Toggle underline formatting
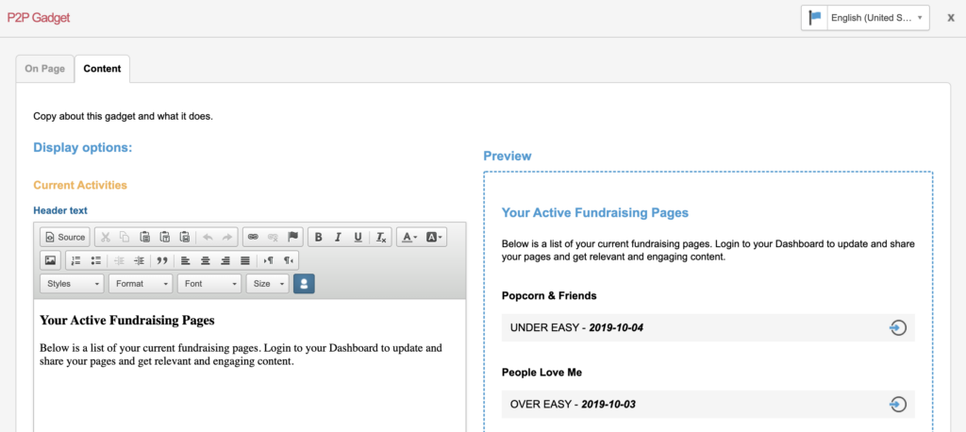Screen dimensions: 966x432 (x=358, y=237)
